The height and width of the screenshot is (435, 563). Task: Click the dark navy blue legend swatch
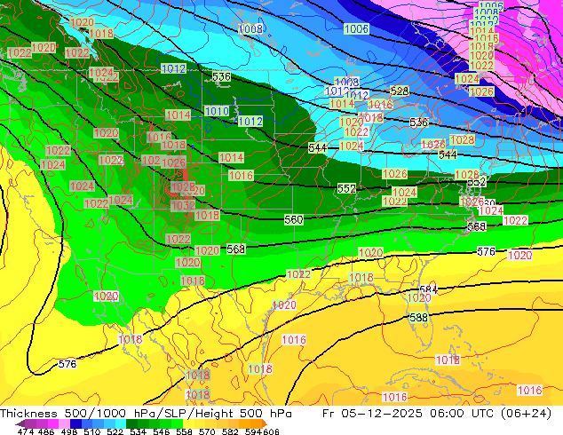(75, 423)
